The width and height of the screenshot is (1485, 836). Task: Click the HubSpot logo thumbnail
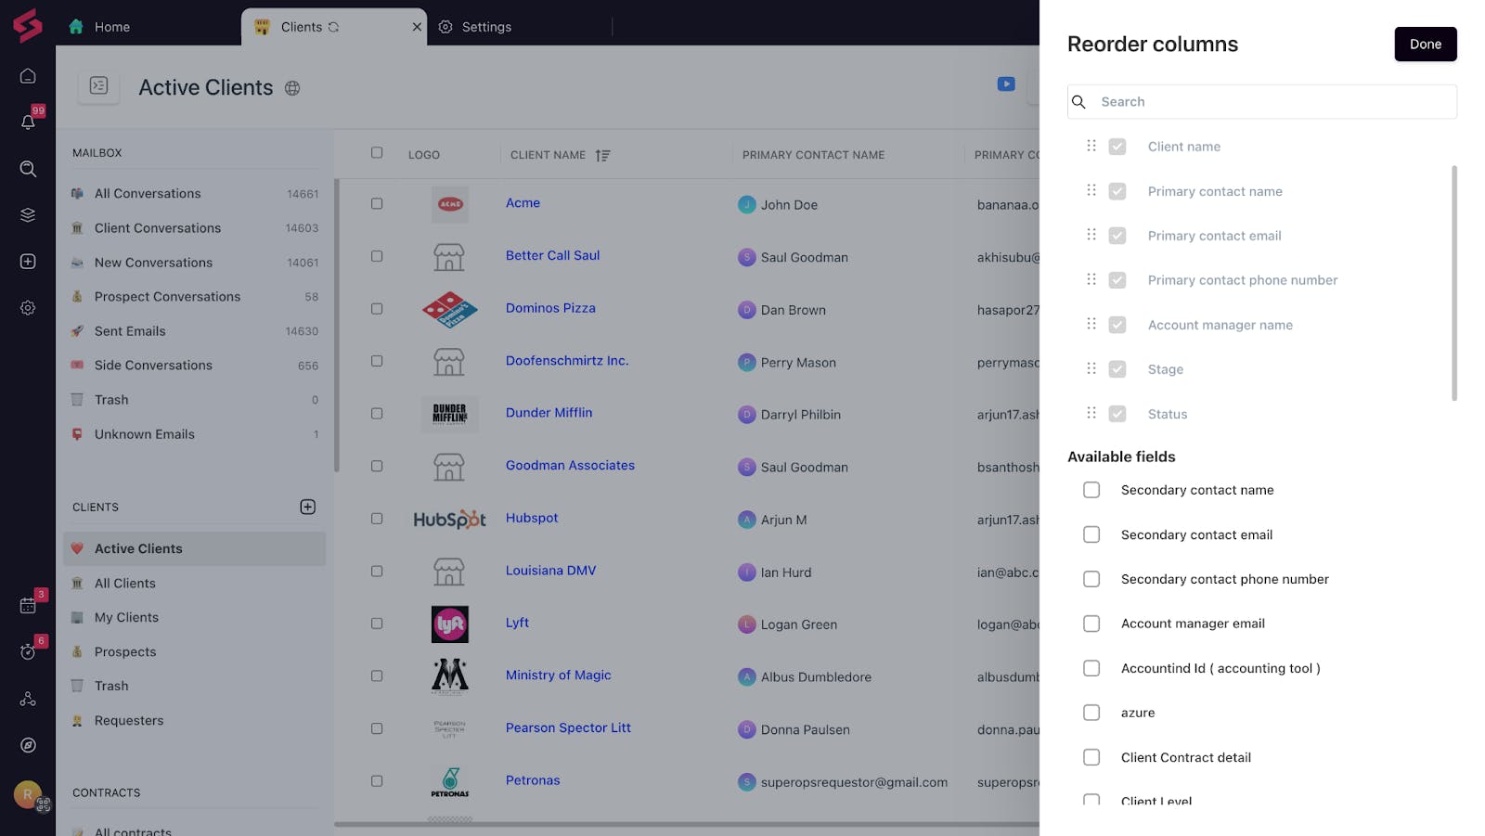click(x=449, y=520)
